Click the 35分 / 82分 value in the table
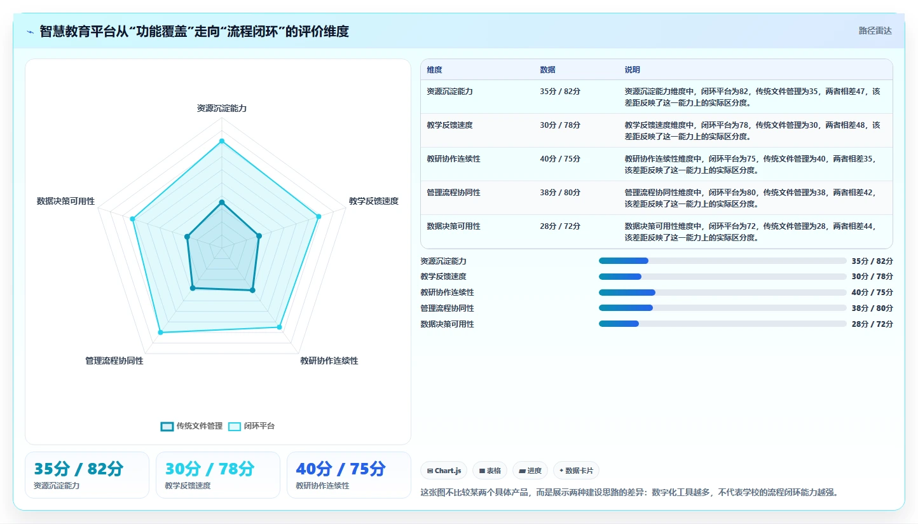 pyautogui.click(x=560, y=92)
